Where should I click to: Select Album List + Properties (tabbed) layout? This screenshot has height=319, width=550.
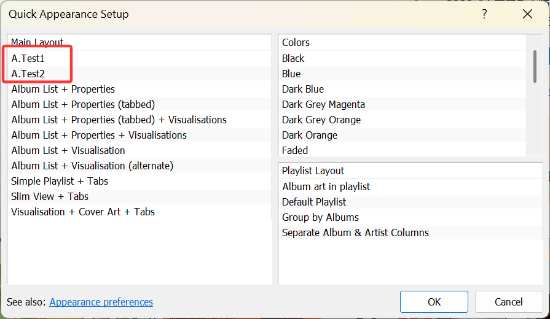click(x=83, y=104)
